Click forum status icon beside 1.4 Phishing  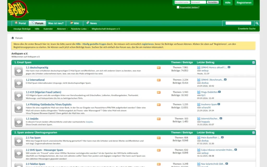[x=19, y=108]
